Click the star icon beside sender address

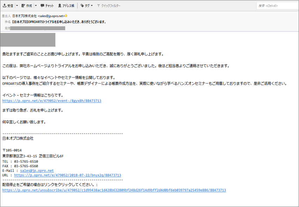[x=66, y=16]
